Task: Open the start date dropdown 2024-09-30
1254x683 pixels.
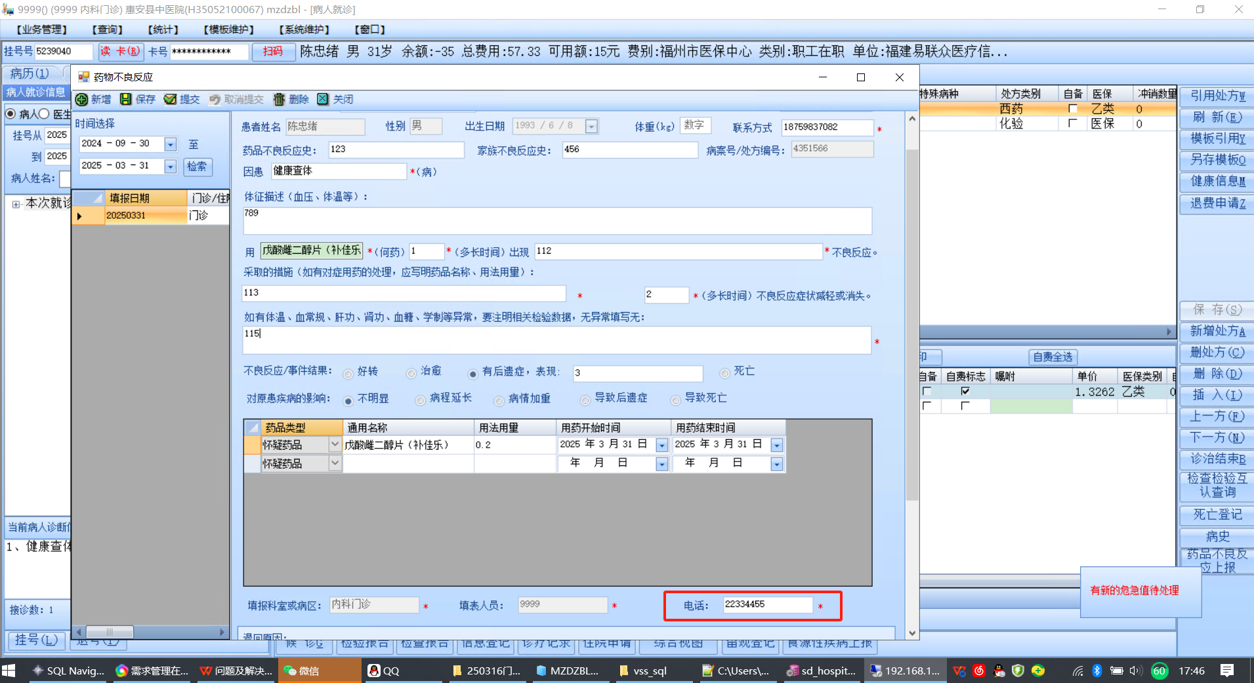Action: (x=171, y=144)
